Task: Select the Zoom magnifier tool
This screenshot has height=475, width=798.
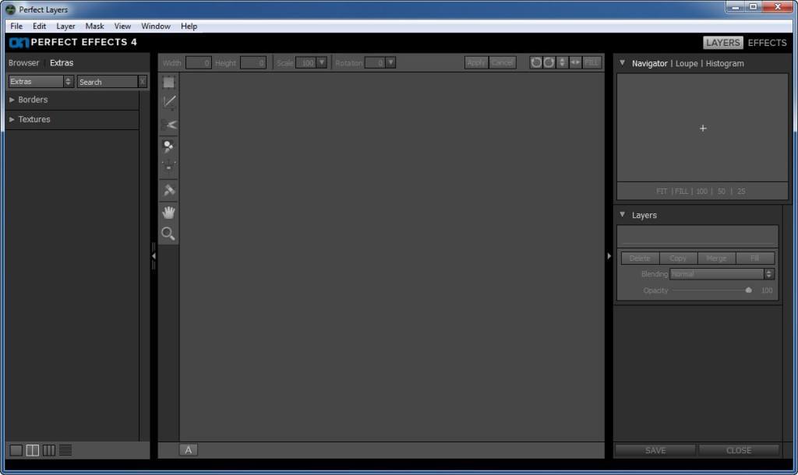Action: click(x=168, y=234)
